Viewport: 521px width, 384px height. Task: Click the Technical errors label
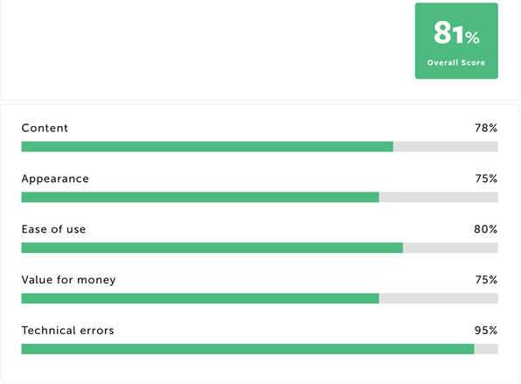coord(68,330)
